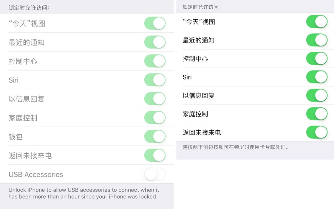Click the USB Accessories row label
Image resolution: width=334 pixels, height=209 pixels.
coord(36,174)
